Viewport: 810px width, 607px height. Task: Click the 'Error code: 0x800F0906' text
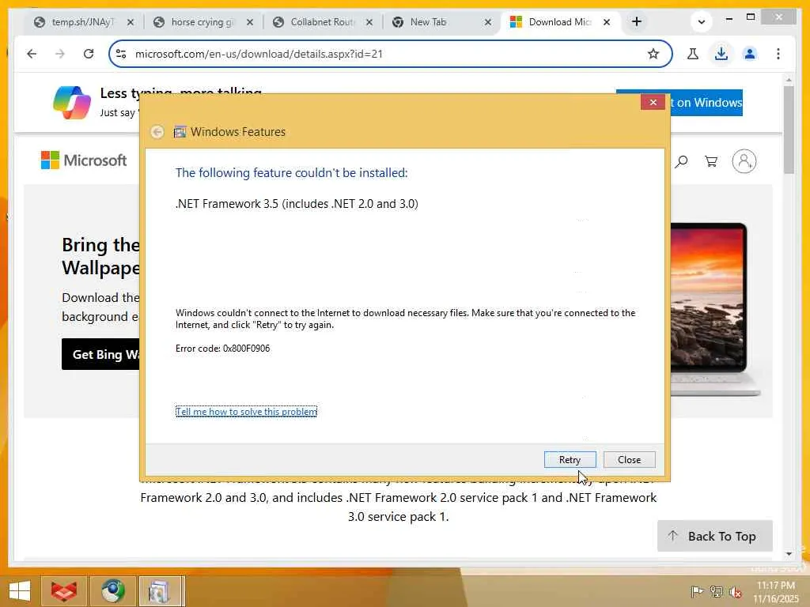(x=222, y=349)
